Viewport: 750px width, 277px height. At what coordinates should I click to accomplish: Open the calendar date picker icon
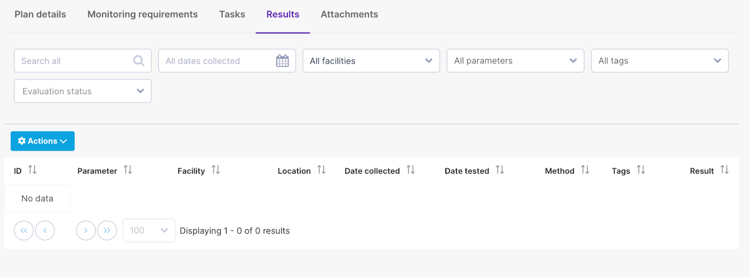[x=283, y=61]
